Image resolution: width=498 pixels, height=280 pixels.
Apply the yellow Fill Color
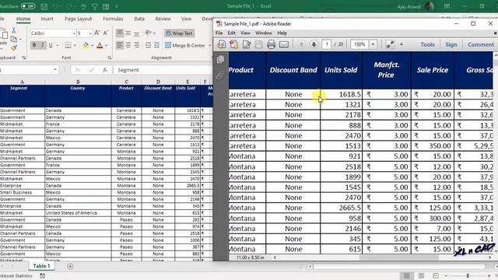pos(86,45)
